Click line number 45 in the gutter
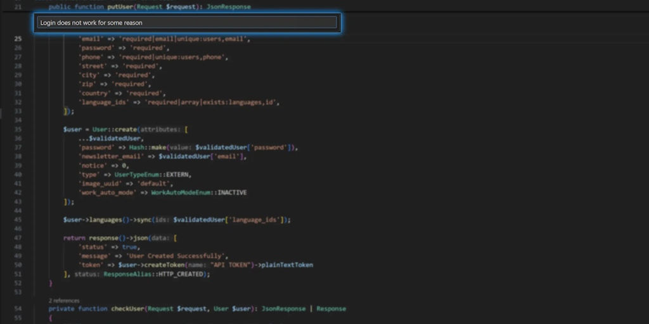Screen dimensions: 649x324 click(18, 220)
